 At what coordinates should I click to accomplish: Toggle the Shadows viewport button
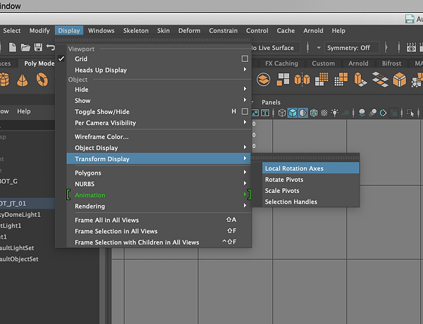(x=345, y=113)
